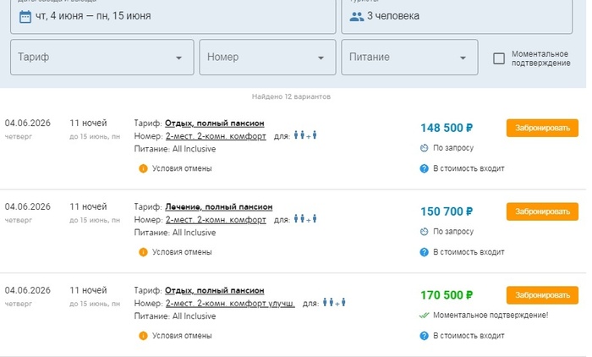Viewport: 592px width, 357px height.
Task: Open the 'Питание' dropdown filter
Action: (408, 58)
